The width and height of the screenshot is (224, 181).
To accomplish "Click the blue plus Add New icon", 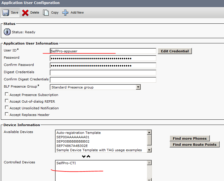I will 65,12.
